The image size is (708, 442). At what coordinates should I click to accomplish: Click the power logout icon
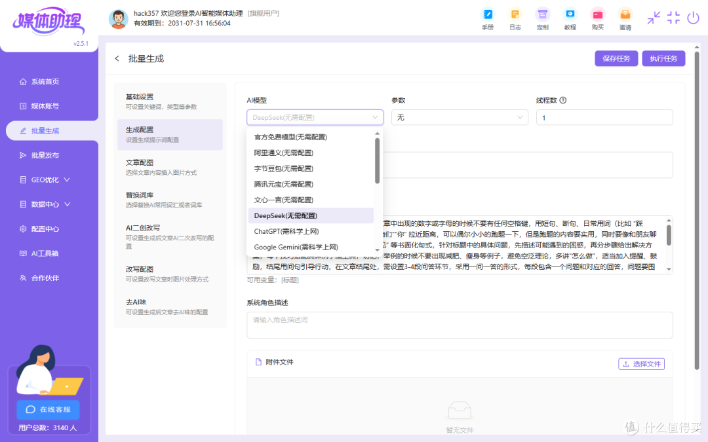pos(693,18)
